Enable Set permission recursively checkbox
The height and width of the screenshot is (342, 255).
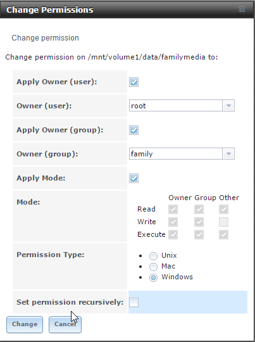pos(134,302)
